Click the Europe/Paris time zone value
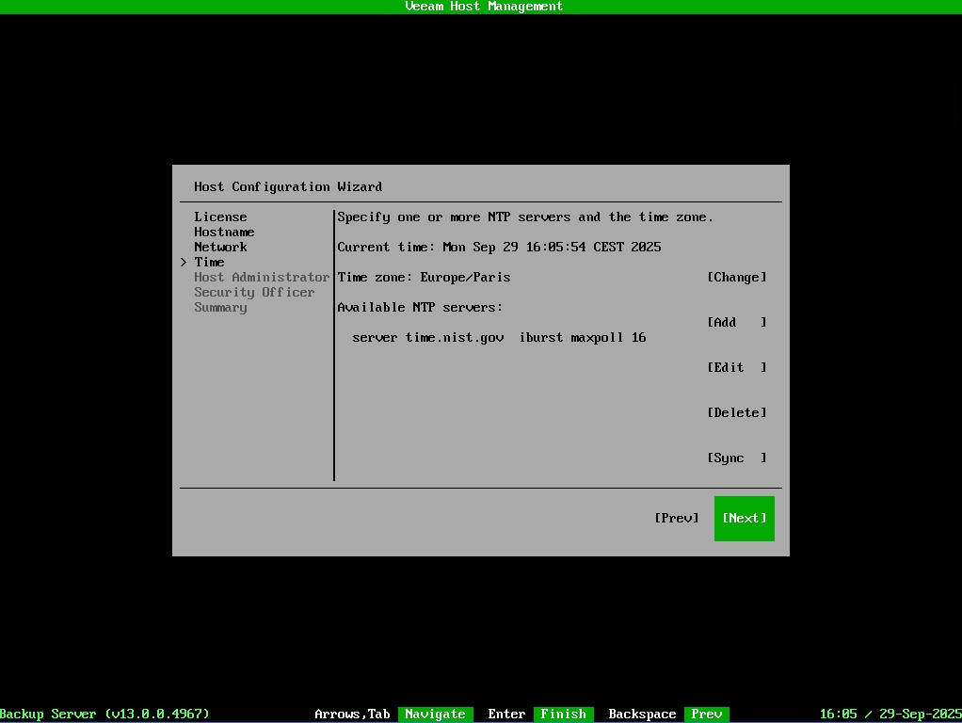This screenshot has width=962, height=723. pyautogui.click(x=465, y=277)
